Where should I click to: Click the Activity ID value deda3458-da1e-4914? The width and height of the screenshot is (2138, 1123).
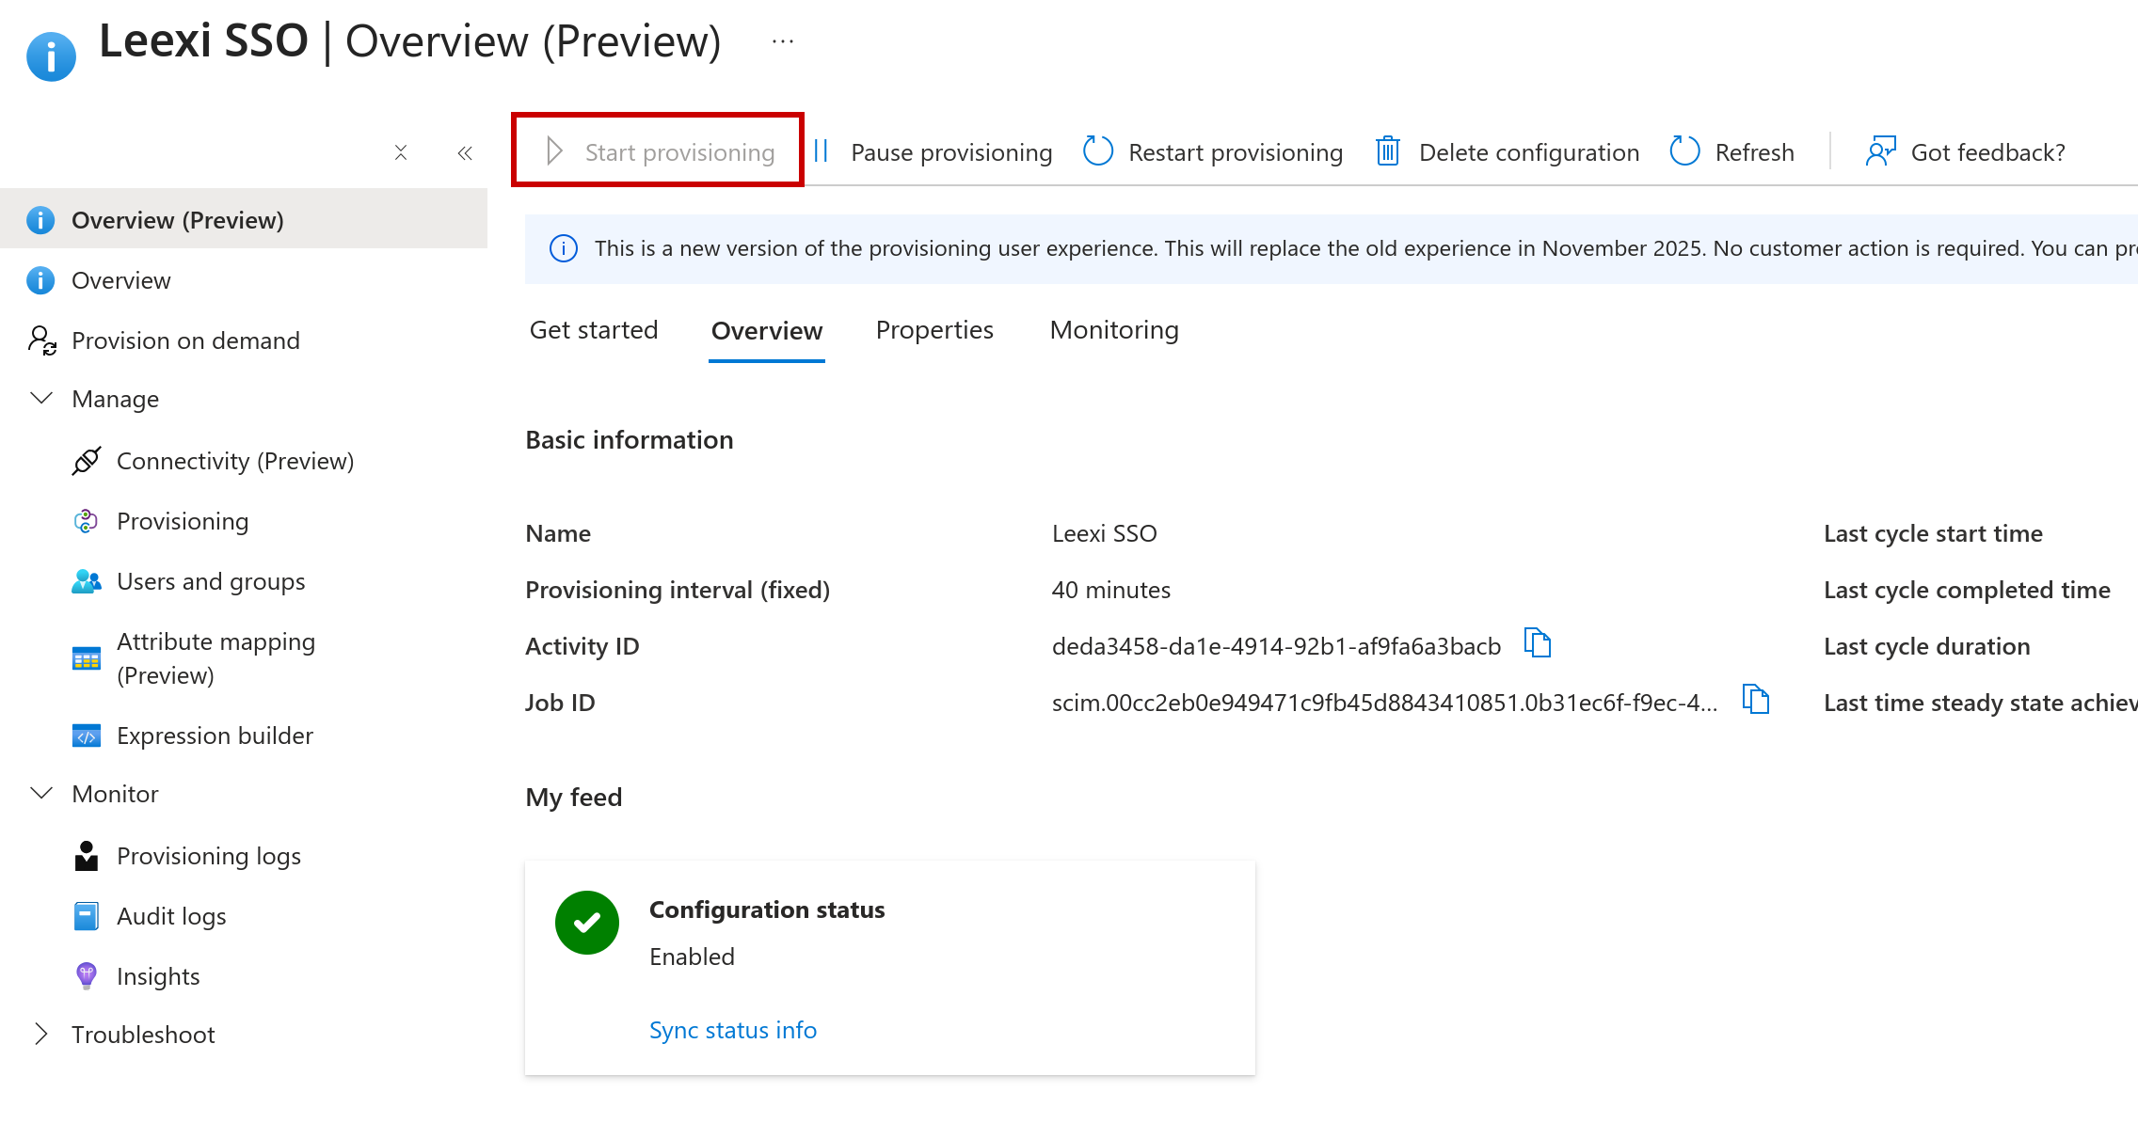click(1276, 646)
